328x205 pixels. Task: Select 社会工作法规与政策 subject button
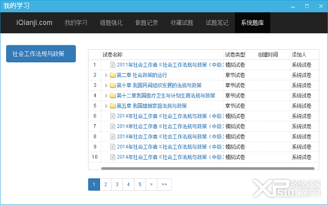[x=41, y=54]
